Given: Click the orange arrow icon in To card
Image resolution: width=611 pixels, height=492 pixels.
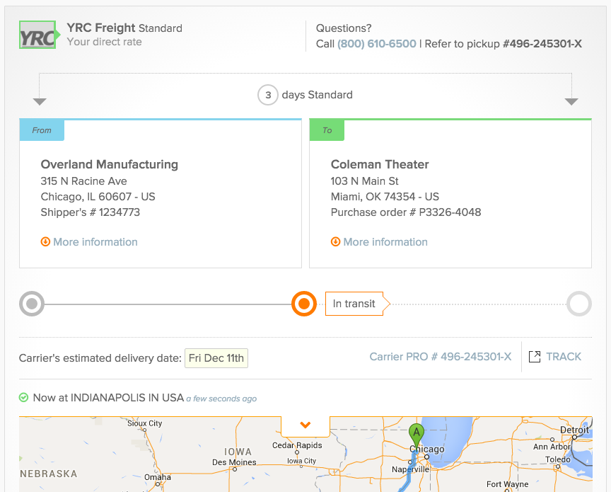Looking at the screenshot, I should tap(335, 241).
